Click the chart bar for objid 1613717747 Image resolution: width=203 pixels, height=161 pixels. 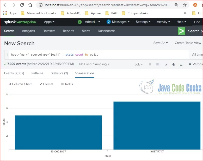tap(157, 125)
